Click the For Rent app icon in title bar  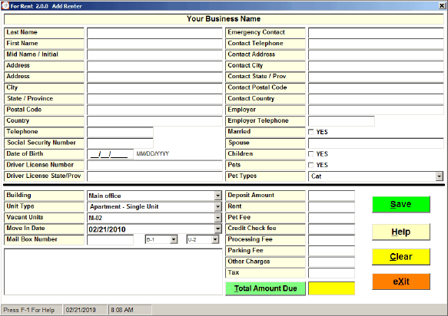pos(5,5)
